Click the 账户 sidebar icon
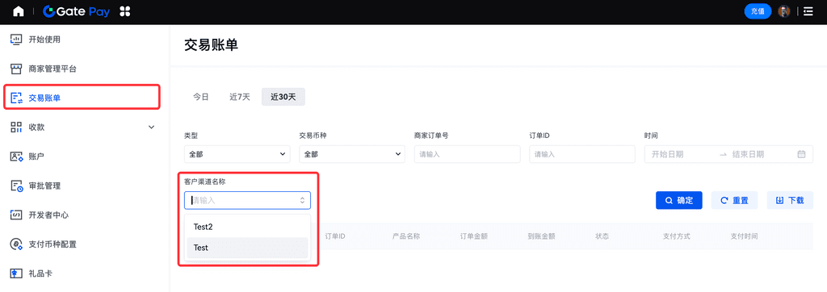The width and height of the screenshot is (827, 292). (17, 156)
